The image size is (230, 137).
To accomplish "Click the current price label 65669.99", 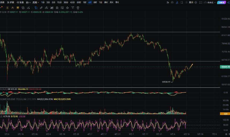I will (225, 67).
